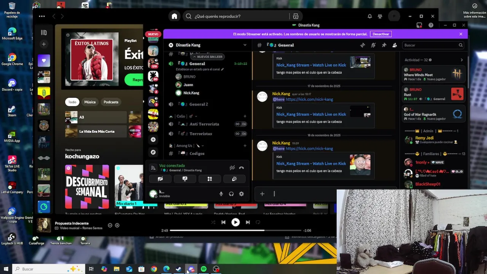Open Discord user settings gear
Viewport: 487px width, 274px height.
point(241,194)
